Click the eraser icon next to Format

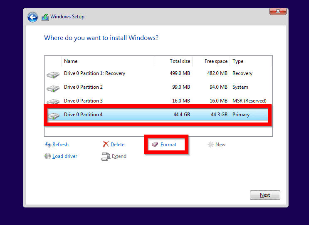click(155, 145)
